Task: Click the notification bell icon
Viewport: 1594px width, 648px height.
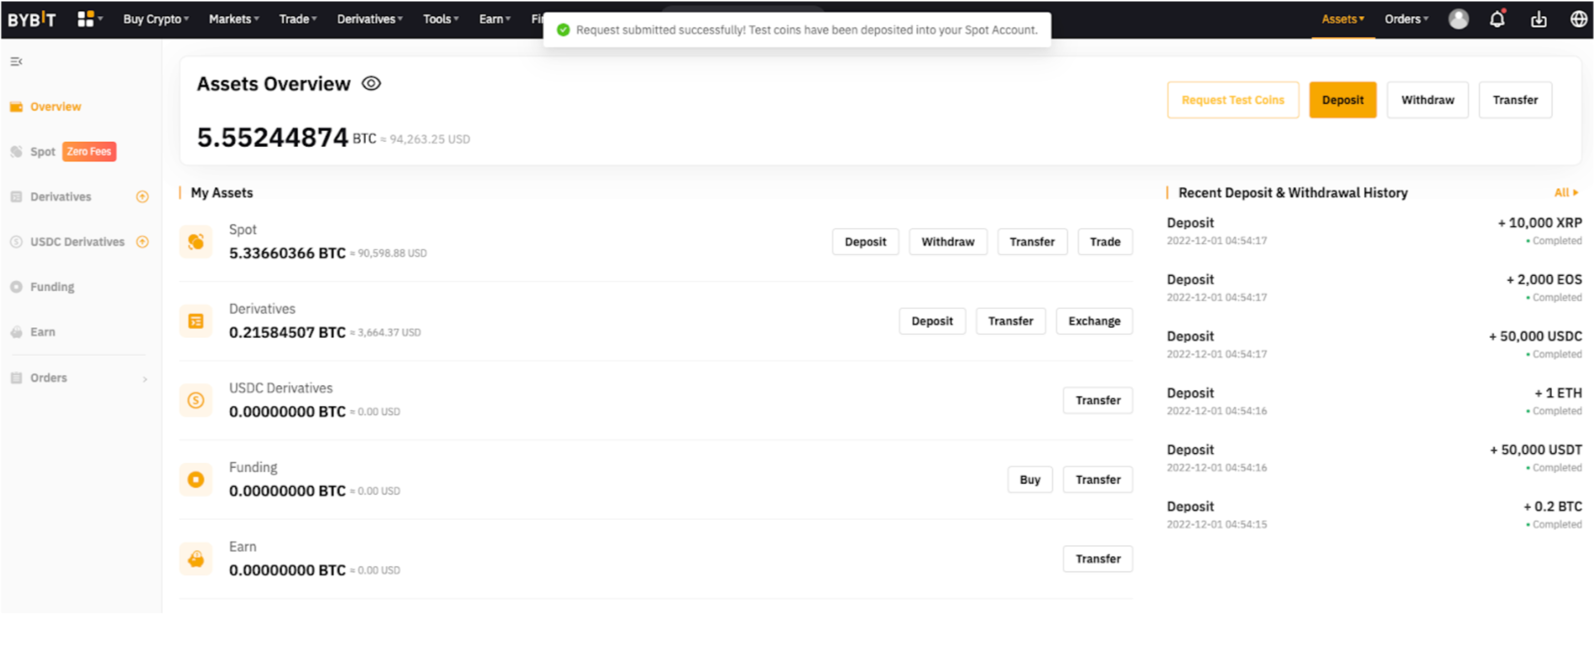Action: coord(1496,20)
